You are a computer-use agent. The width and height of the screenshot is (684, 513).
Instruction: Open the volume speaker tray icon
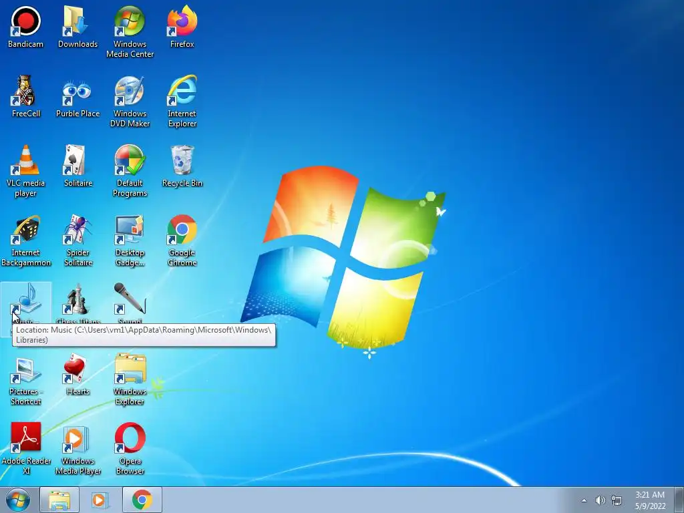601,500
